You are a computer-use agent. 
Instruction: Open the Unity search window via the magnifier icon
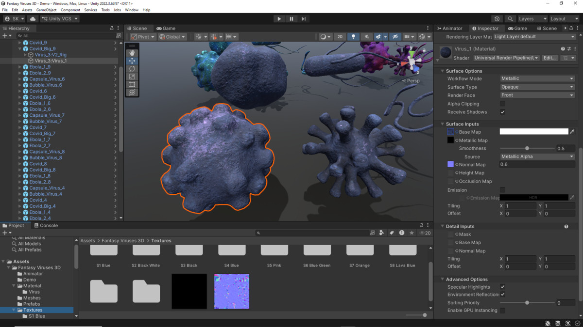point(510,18)
